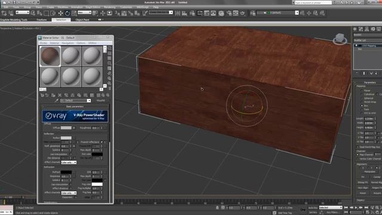Click Pin Stack icon below modifier stack
382x215 pixels.
(x=357, y=73)
